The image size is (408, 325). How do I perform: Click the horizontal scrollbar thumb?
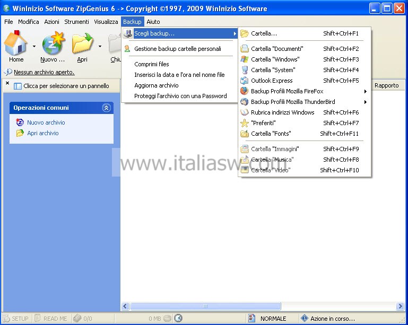tap(205, 306)
